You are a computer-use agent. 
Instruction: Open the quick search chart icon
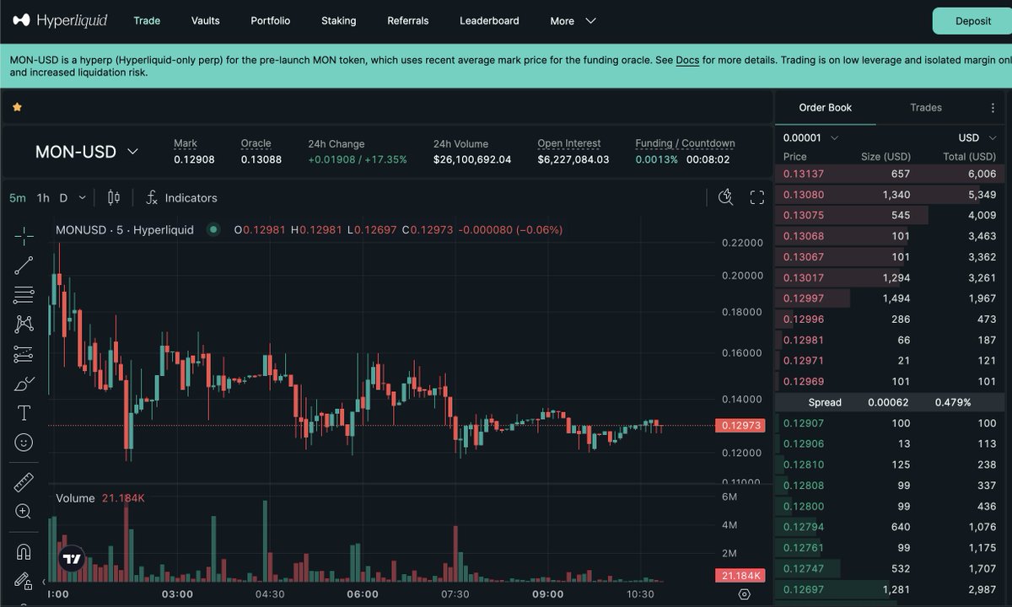725,197
